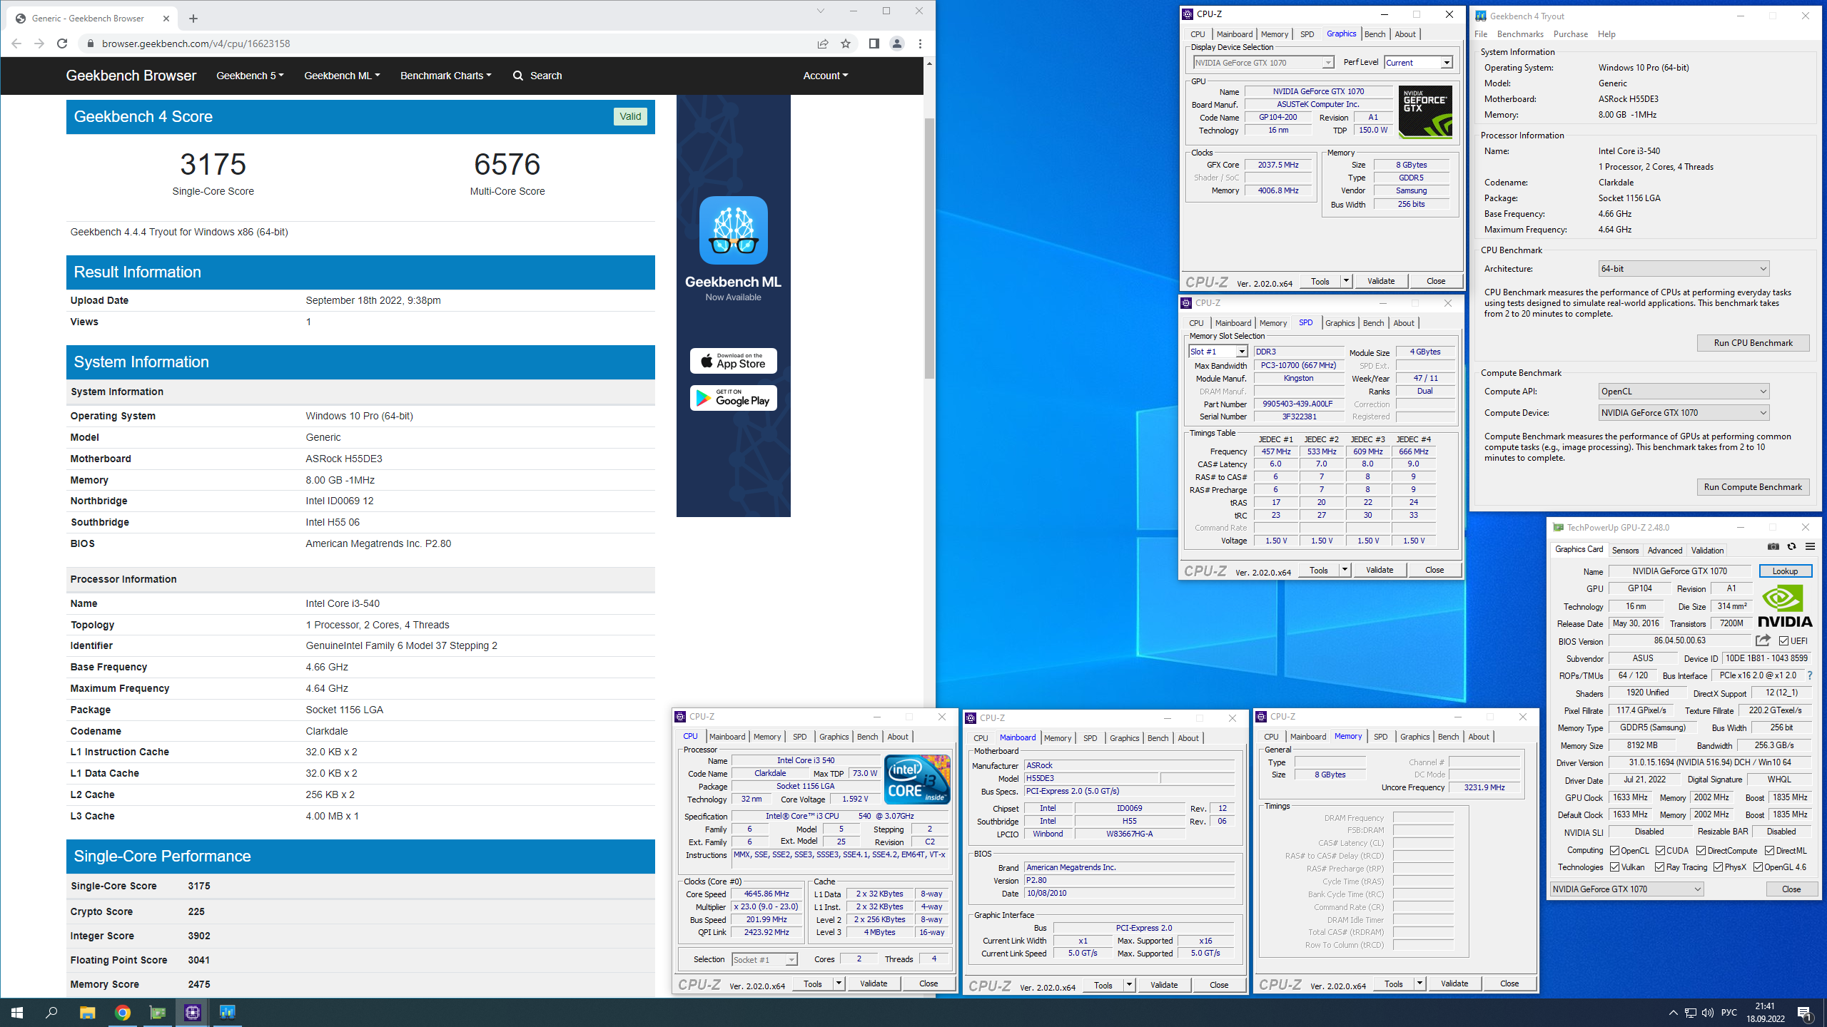Switch to the Sensors tab in GPU-Z
Screen dimensions: 1827x1027
click(x=1625, y=551)
